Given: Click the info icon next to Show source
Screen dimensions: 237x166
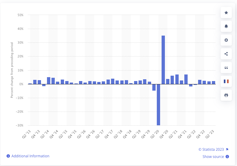Looking at the screenshot, I should pos(227,157).
